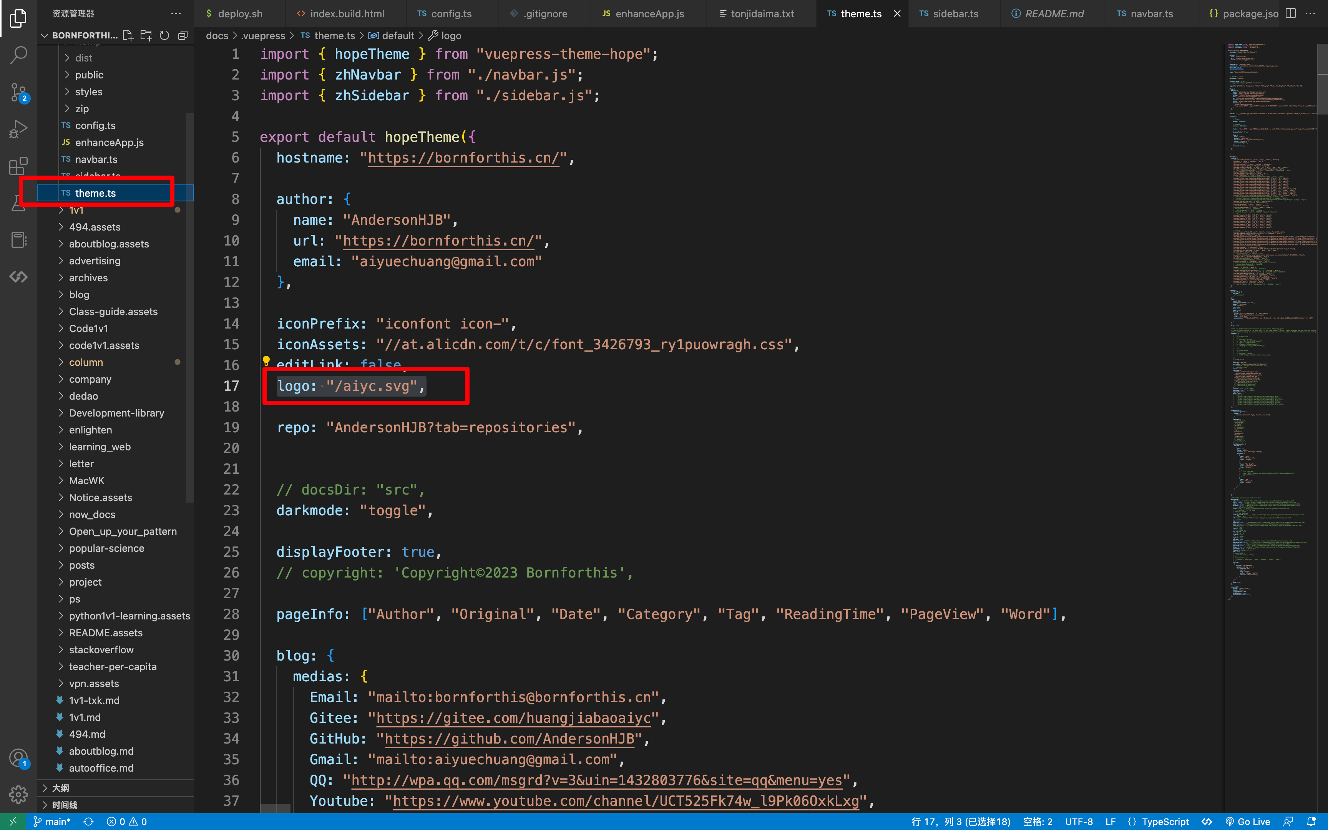Click synchronize changes icon in status bar
This screenshot has width=1328, height=830.
pos(88,821)
